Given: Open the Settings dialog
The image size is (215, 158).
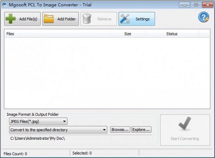Looking at the screenshot, I should click(x=137, y=19).
